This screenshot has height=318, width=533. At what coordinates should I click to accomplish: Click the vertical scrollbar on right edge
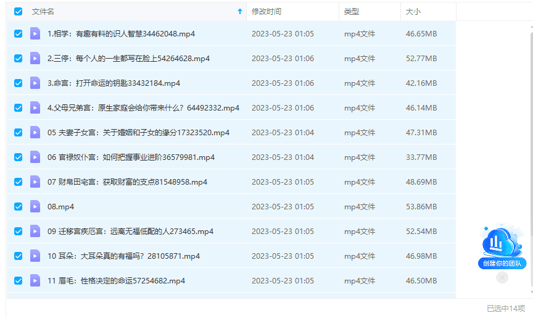(x=531, y=154)
